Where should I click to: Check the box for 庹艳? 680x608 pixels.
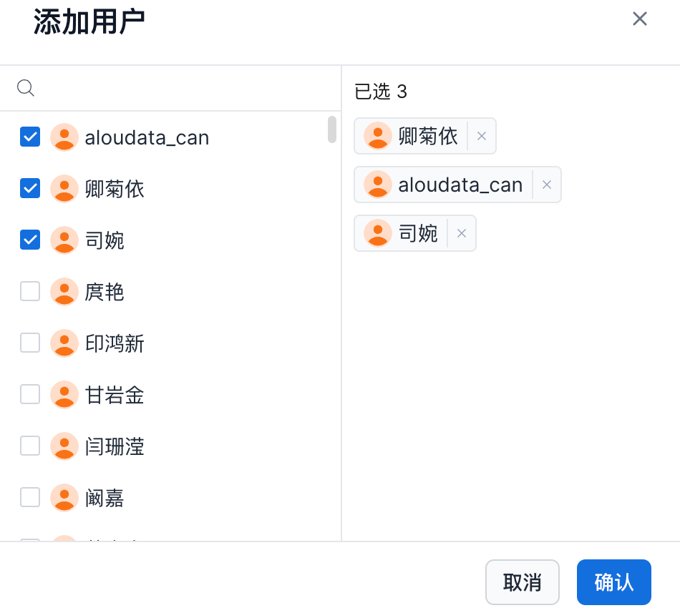(x=30, y=291)
